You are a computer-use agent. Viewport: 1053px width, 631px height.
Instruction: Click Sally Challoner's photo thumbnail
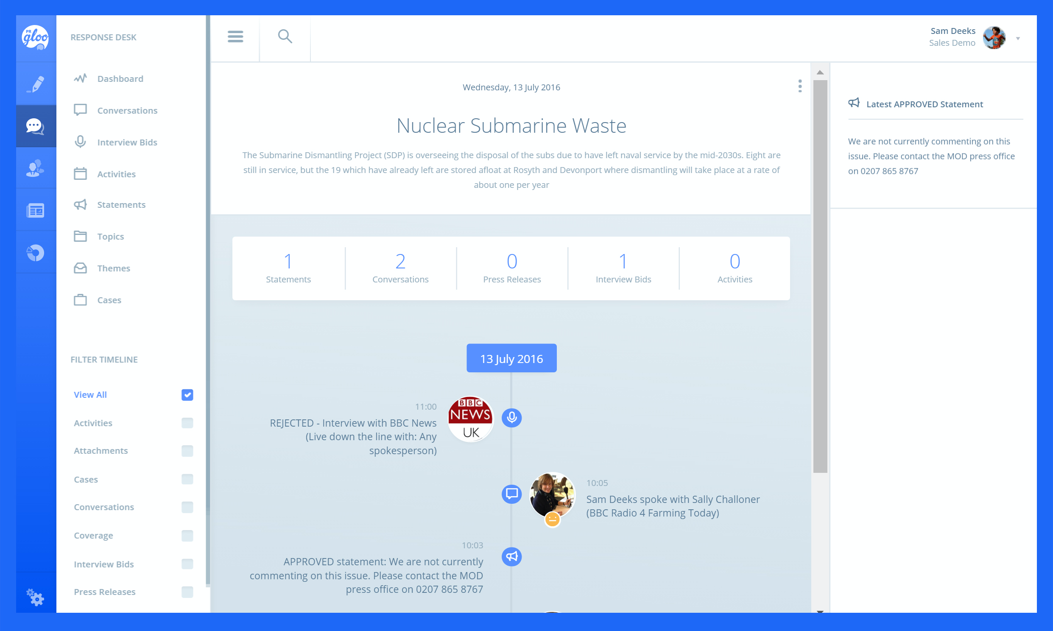click(x=552, y=495)
